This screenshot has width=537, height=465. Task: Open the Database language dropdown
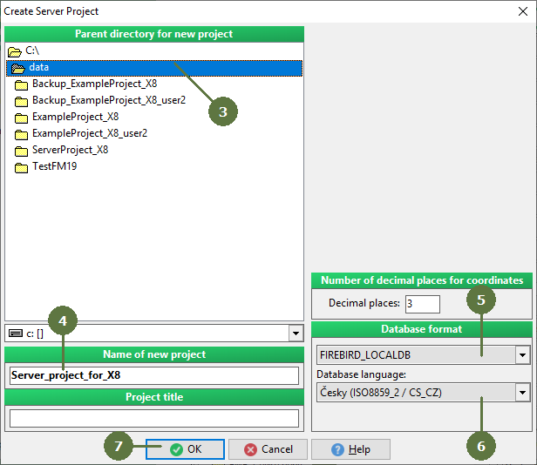pyautogui.click(x=522, y=393)
